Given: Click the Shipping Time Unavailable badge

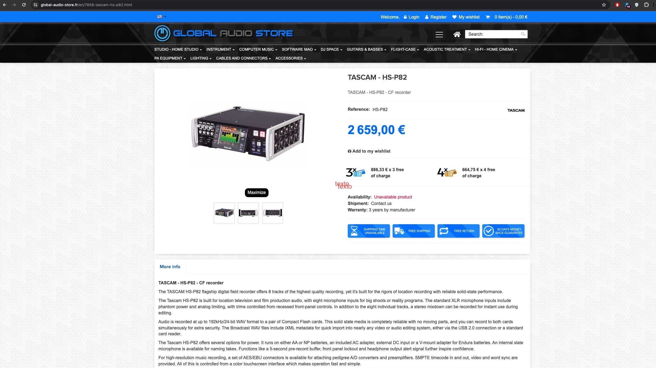Looking at the screenshot, I should [369, 231].
